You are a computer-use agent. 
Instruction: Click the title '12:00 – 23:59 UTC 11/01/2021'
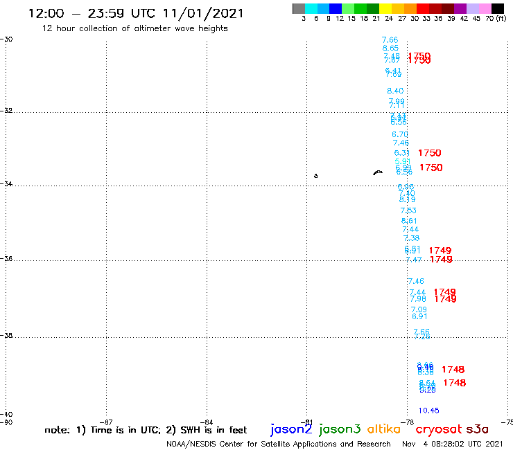click(x=136, y=13)
